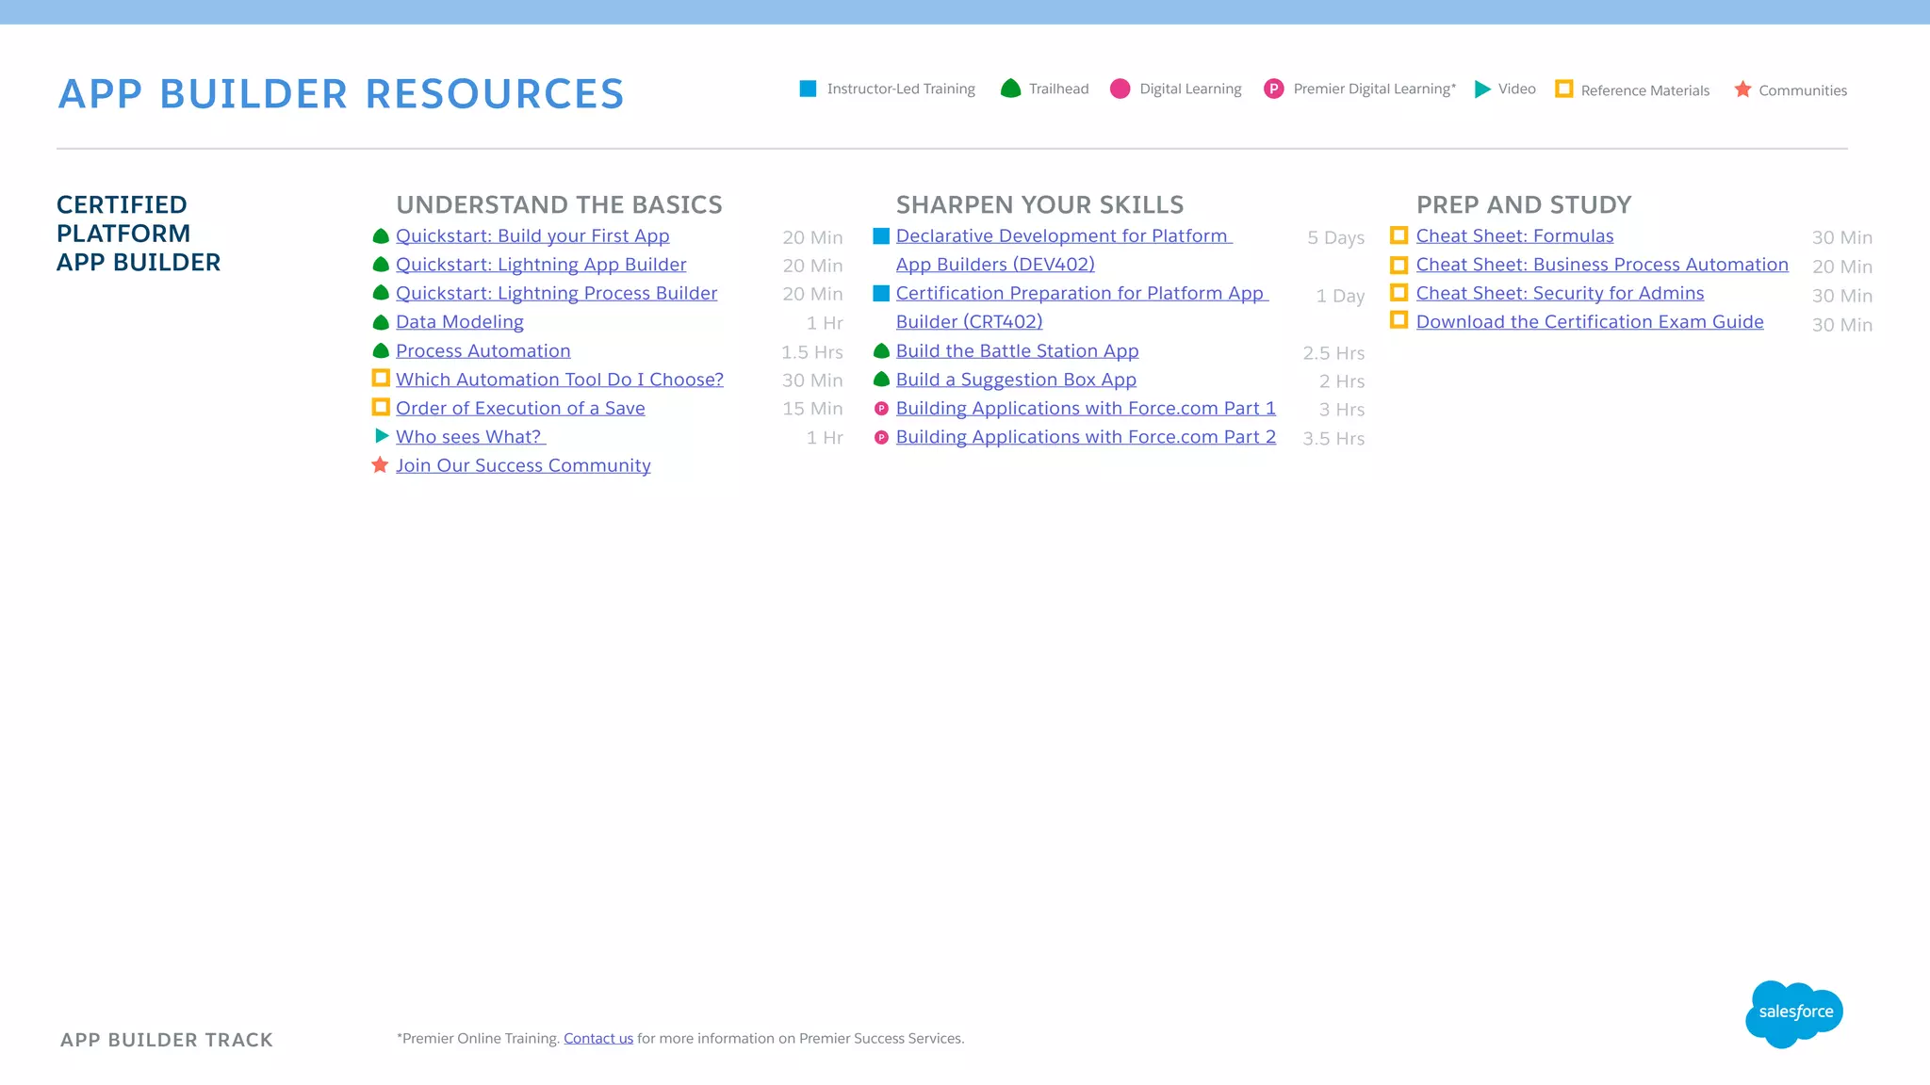Follow the Process Automation link

pyautogui.click(x=482, y=350)
